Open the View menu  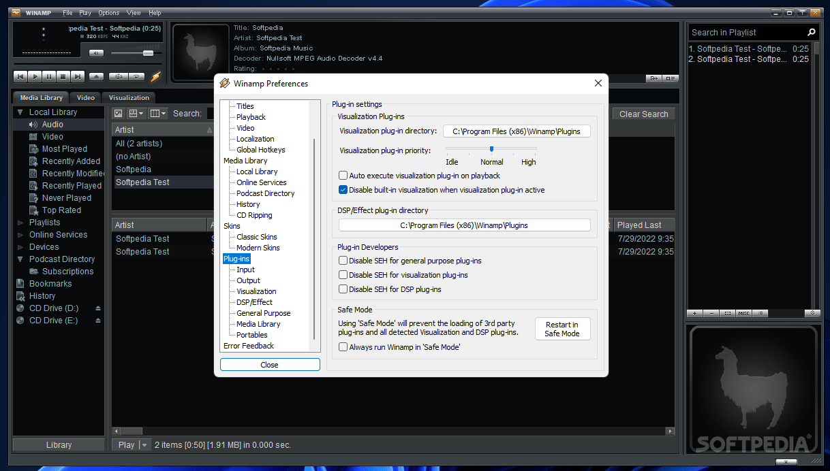pos(134,13)
